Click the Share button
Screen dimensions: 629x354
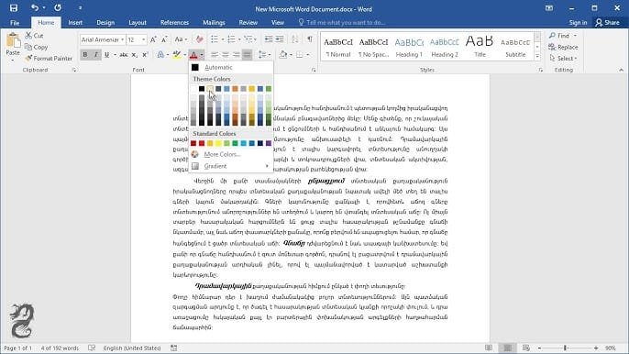[607, 23]
